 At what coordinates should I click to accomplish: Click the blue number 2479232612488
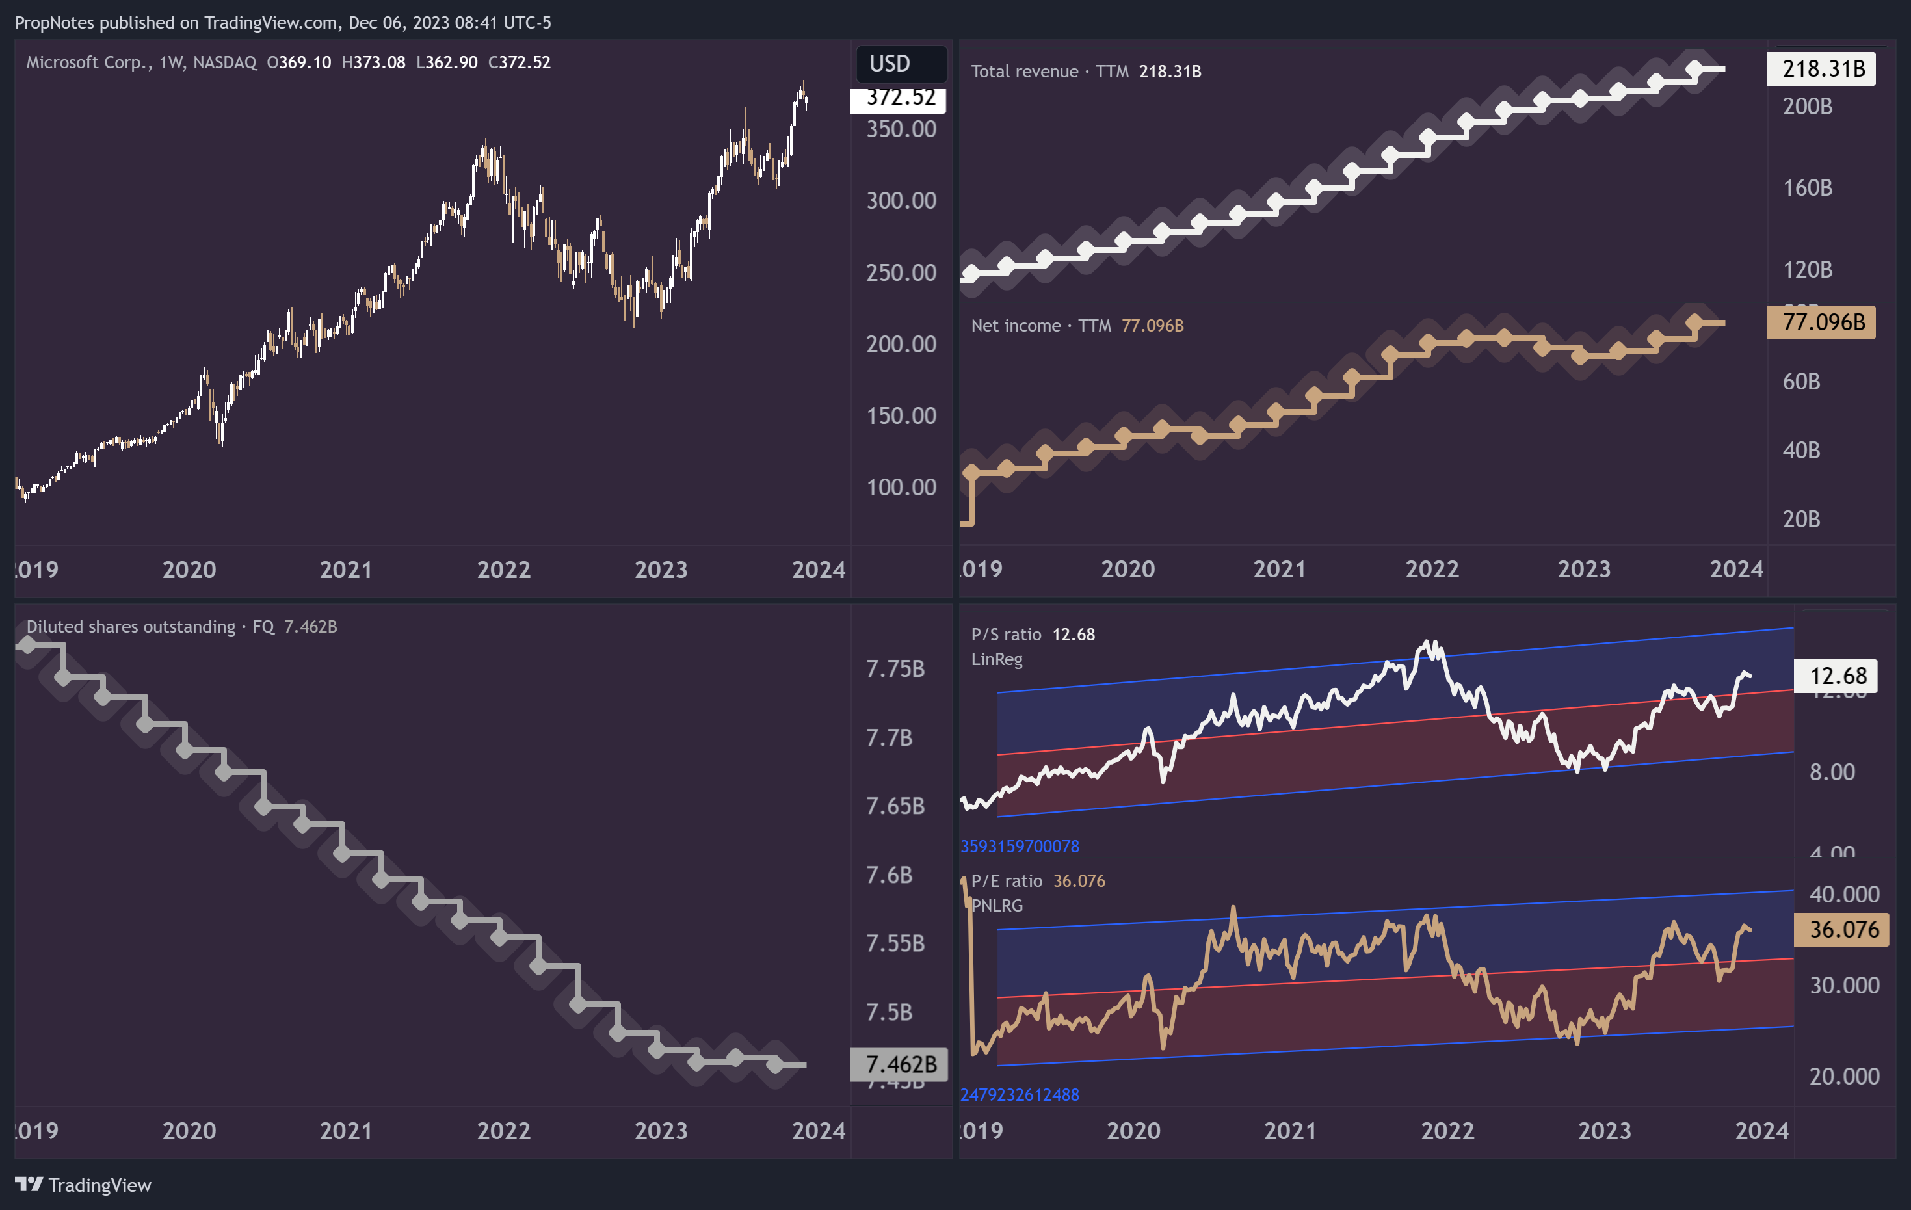coord(1020,1095)
